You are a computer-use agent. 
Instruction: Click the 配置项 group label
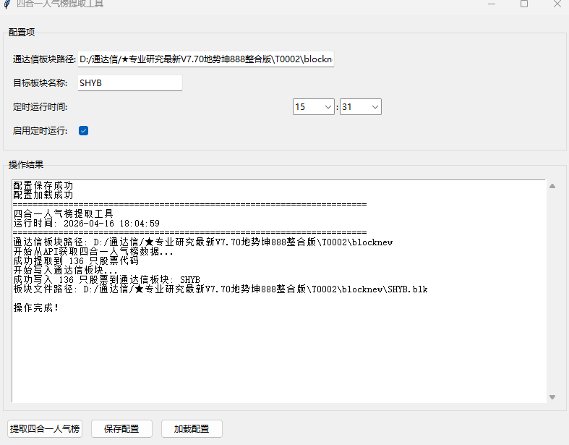coord(22,33)
